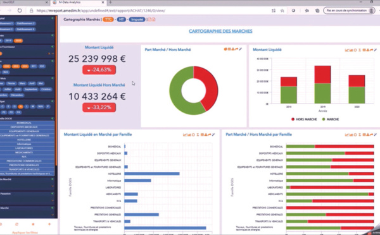Select the HT amount mode pill
The height and width of the screenshot is (235, 380).
[122, 20]
